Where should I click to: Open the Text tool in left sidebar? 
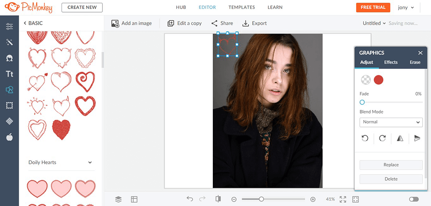click(x=9, y=74)
